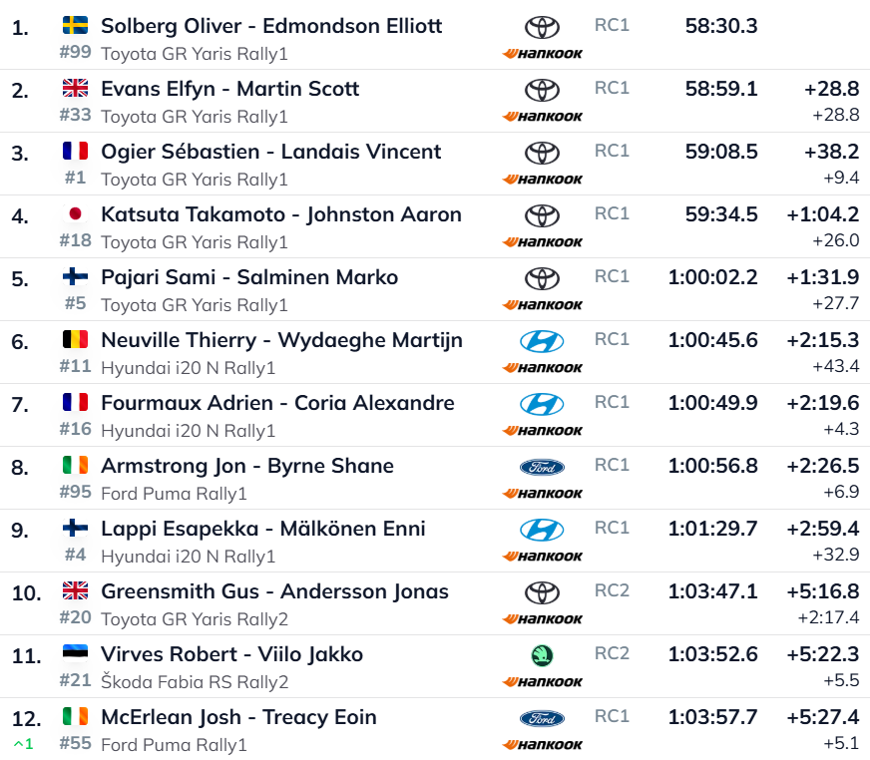Open Ogier Sébastien - Landais Vincent entry
This screenshot has height=760, width=870.
point(270,152)
